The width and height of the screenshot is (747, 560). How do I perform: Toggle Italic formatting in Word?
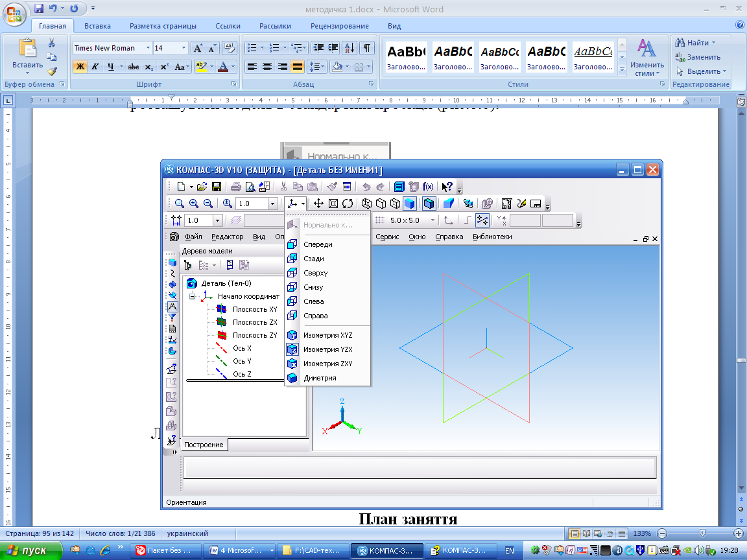[x=95, y=67]
